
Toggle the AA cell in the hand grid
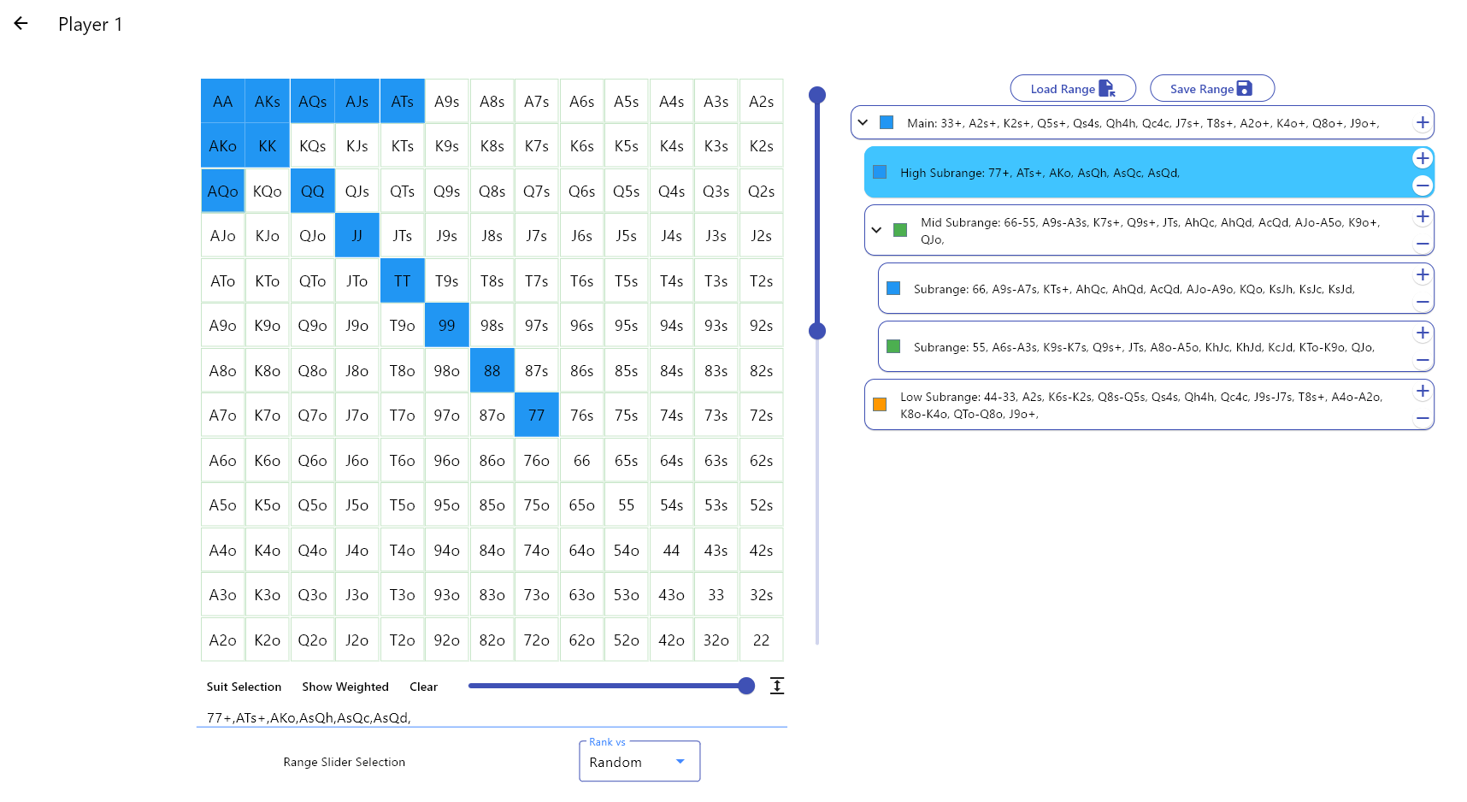click(222, 101)
